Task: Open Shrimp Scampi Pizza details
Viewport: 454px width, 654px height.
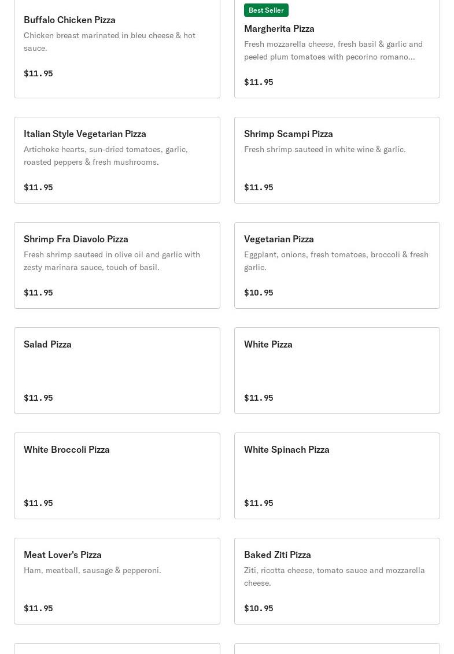Action: tap(289, 134)
